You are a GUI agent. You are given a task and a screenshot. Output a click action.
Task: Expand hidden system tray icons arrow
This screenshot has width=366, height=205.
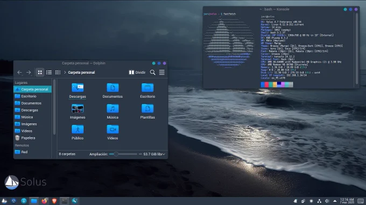click(x=335, y=201)
